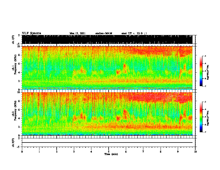This screenshot has width=220, height=170.
Task: Click the "6" kHz tick on ch.1 frequency axis
Action: click(19, 64)
